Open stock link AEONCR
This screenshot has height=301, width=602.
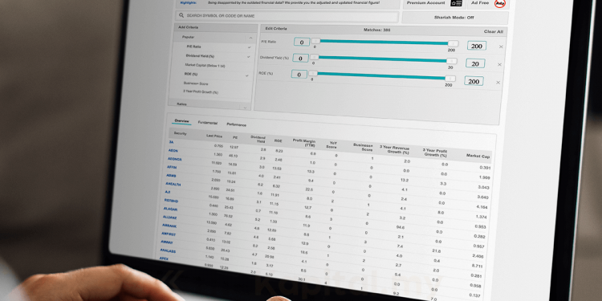pos(174,159)
